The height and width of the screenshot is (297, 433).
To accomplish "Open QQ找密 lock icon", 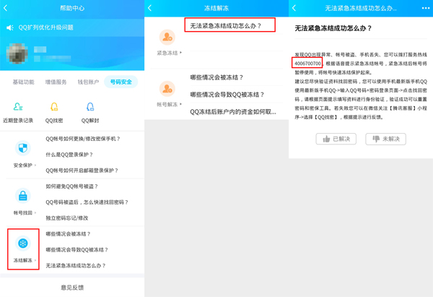I will click(54, 107).
